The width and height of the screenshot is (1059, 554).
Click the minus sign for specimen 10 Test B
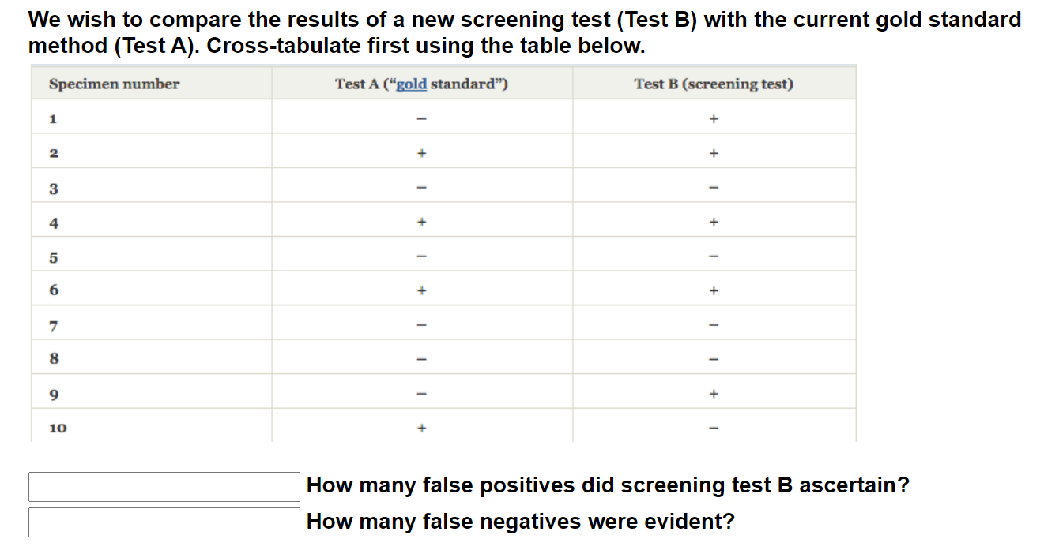(713, 426)
